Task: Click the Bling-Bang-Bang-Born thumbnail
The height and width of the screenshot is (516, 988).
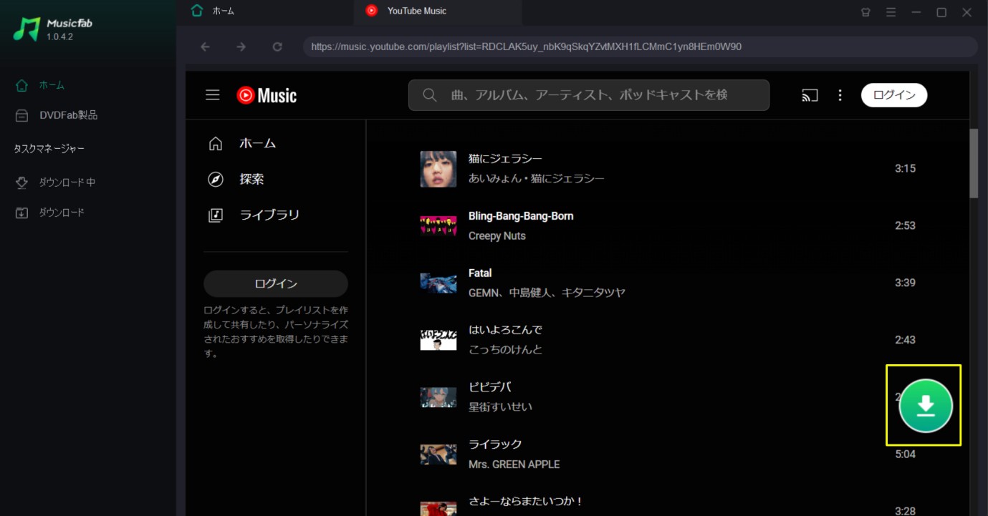Action: point(438,225)
